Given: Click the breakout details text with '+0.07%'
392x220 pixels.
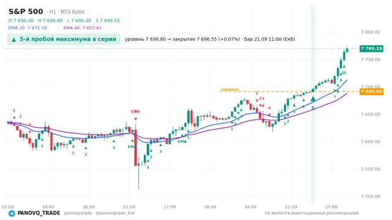Looking at the screenshot, I should [209, 39].
